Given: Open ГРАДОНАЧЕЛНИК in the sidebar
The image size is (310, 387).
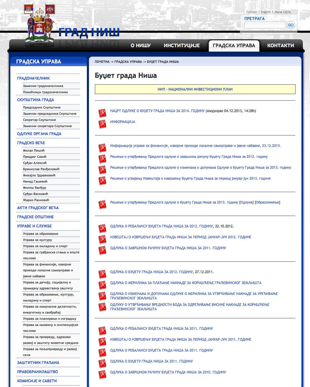Looking at the screenshot, I should point(33,78).
